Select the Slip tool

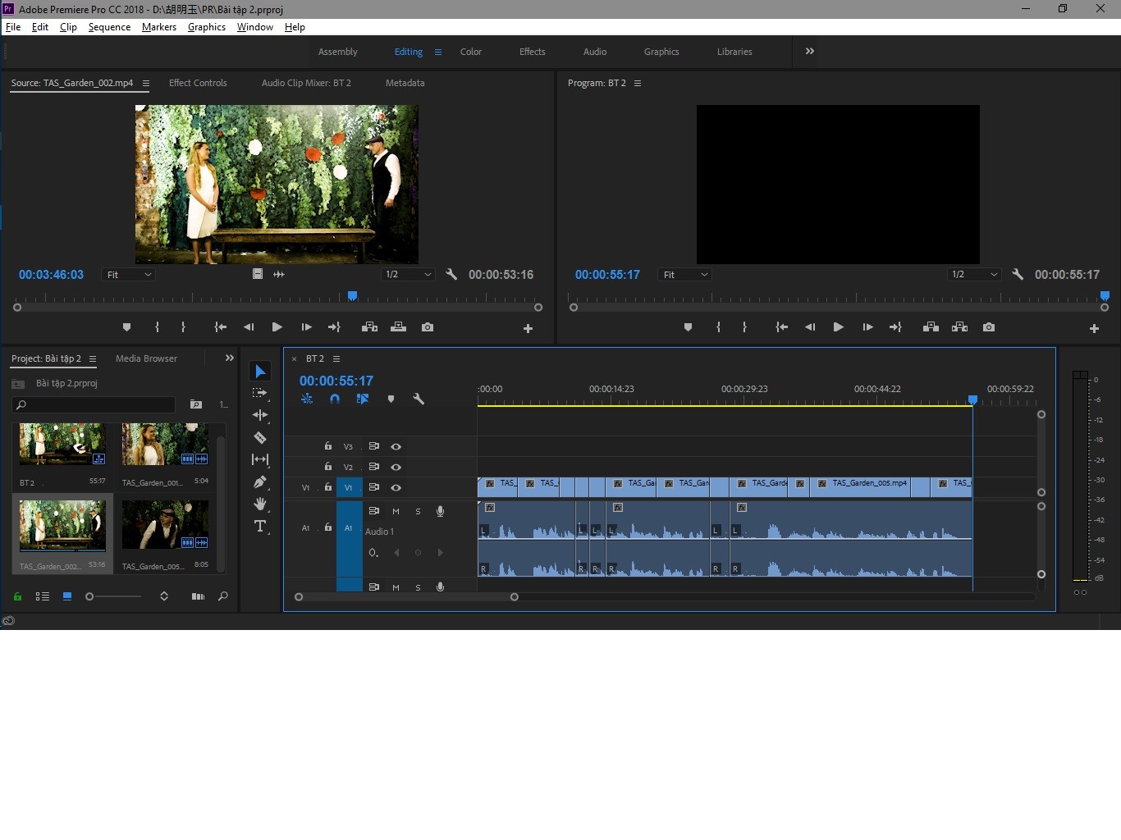[x=260, y=459]
